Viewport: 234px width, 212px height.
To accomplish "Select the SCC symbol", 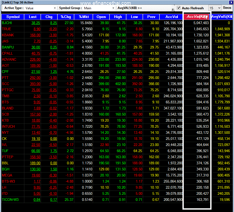I will click(6, 84).
